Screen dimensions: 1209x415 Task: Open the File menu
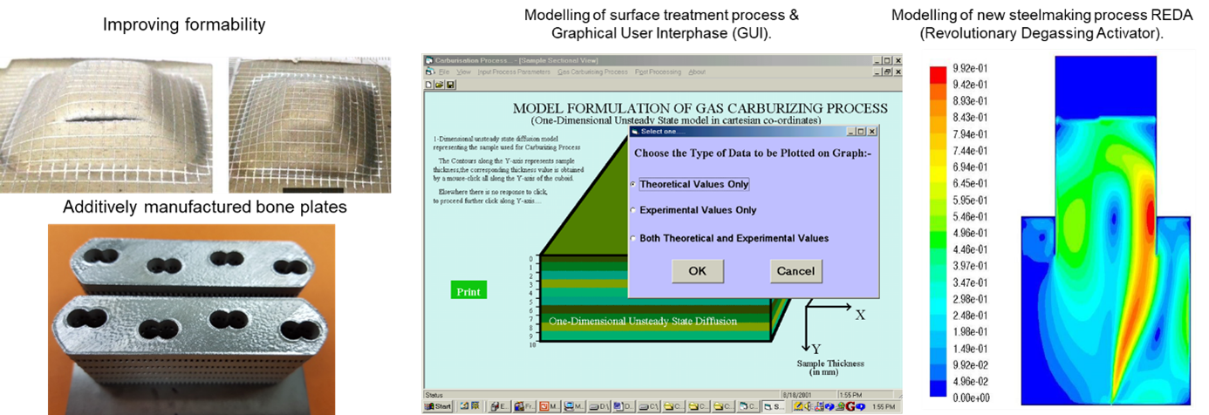[444, 71]
